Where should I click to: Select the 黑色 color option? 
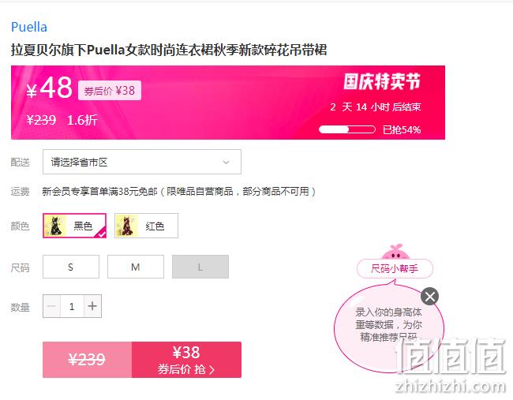click(x=75, y=226)
